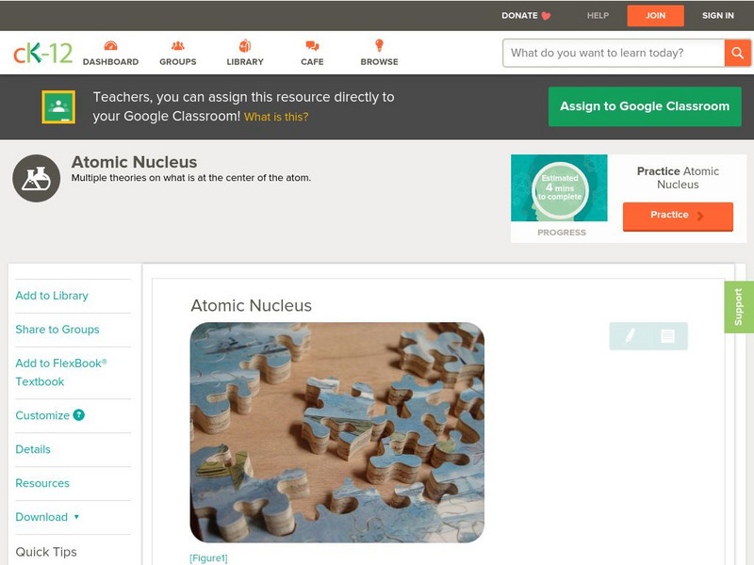Click the 'What is this?' link

pyautogui.click(x=276, y=117)
